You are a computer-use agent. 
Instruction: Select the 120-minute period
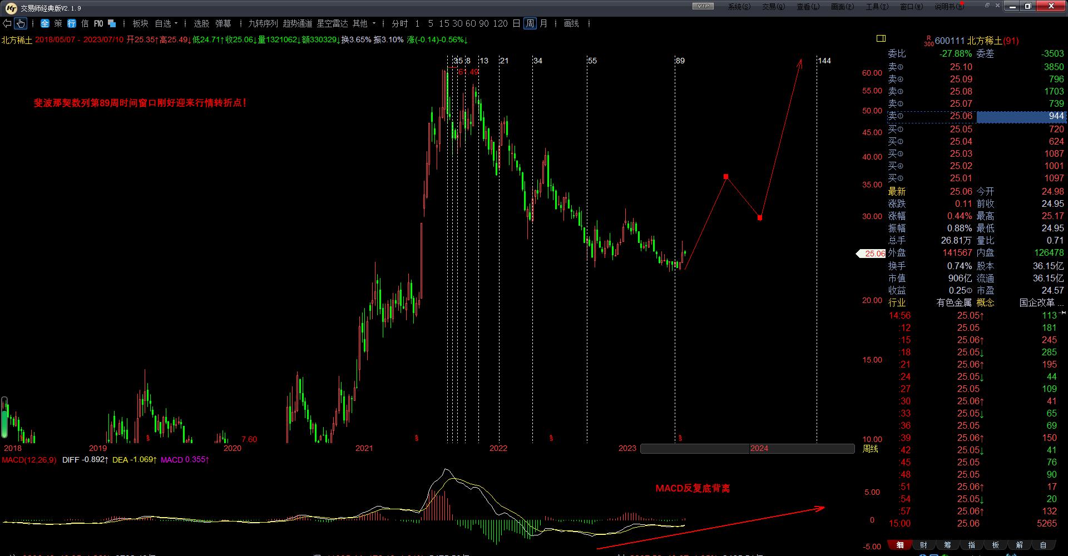tap(500, 23)
